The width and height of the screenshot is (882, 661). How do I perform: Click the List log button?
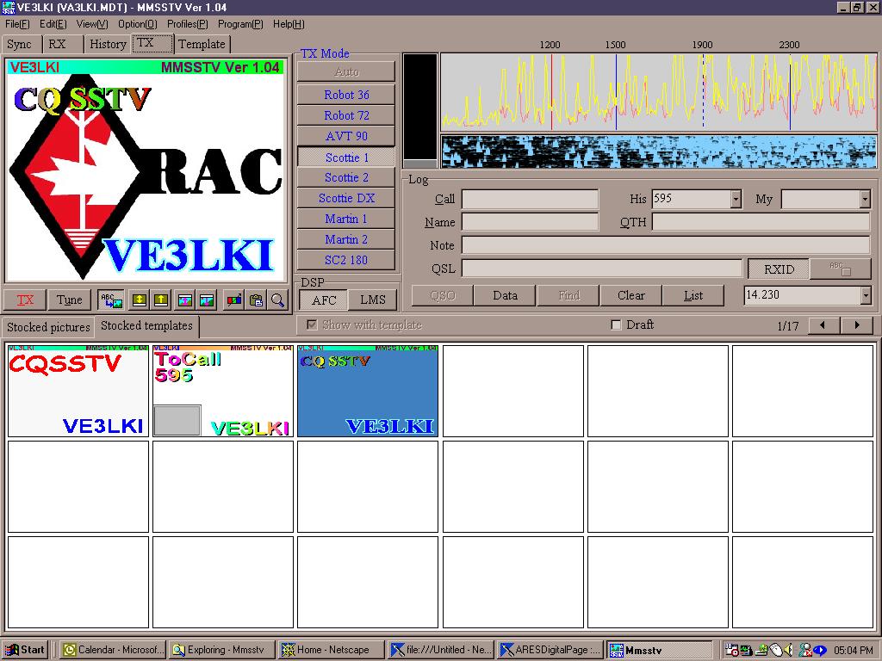(x=693, y=296)
